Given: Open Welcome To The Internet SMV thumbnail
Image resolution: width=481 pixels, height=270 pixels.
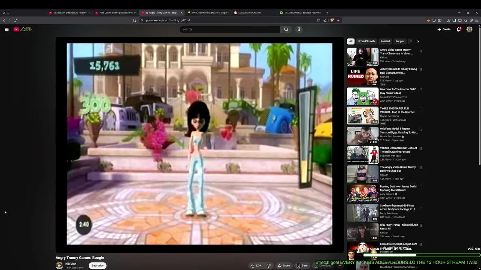Looking at the screenshot, I should click(363, 96).
